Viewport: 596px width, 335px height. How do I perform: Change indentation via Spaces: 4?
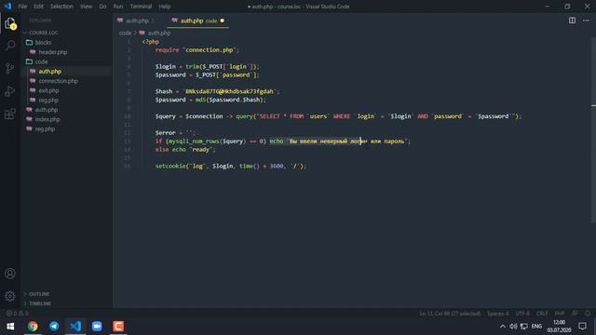(x=498, y=314)
